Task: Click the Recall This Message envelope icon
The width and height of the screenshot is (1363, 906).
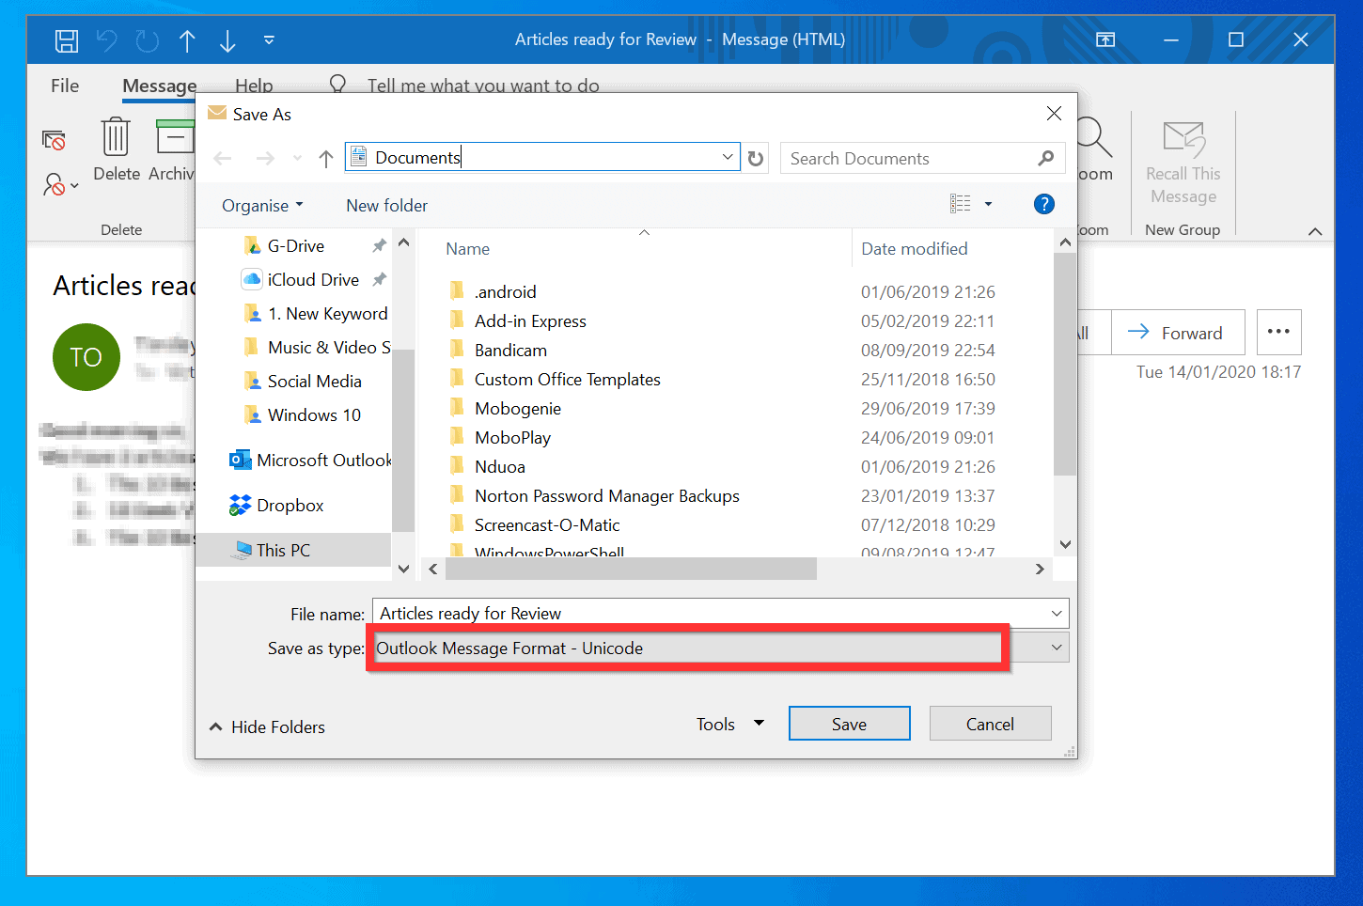Action: pos(1183,134)
